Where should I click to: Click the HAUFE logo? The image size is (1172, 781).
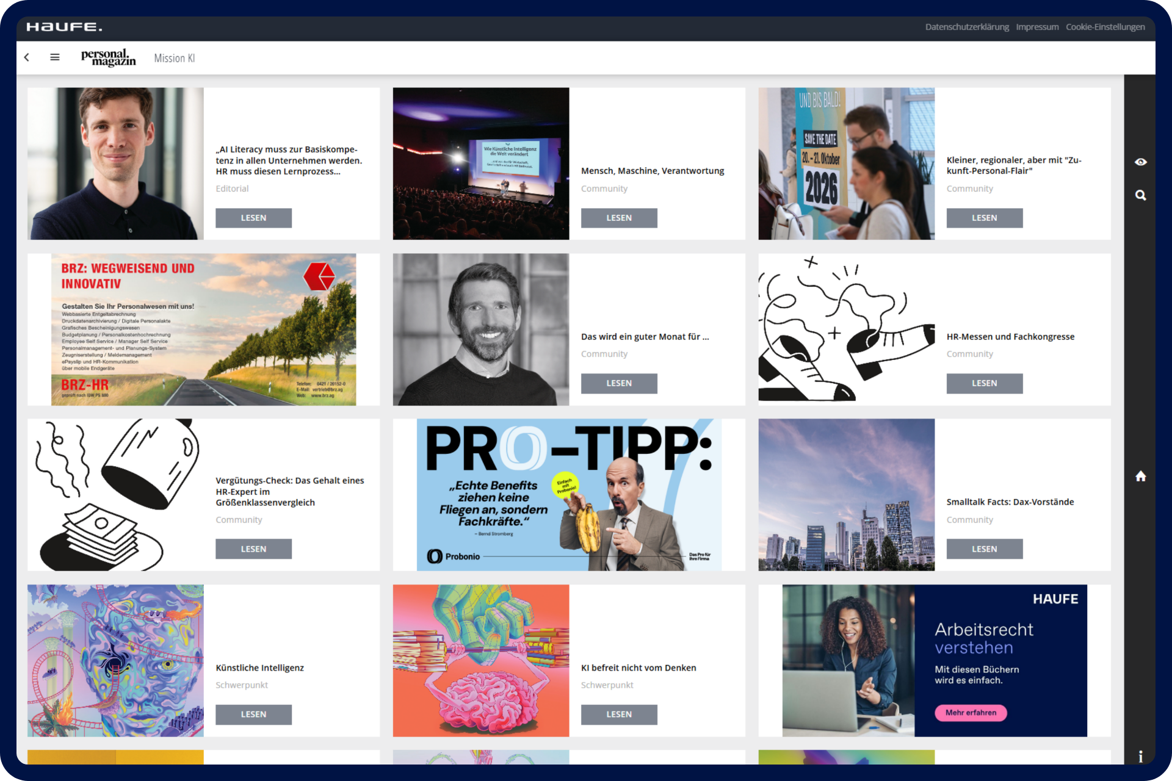64,27
